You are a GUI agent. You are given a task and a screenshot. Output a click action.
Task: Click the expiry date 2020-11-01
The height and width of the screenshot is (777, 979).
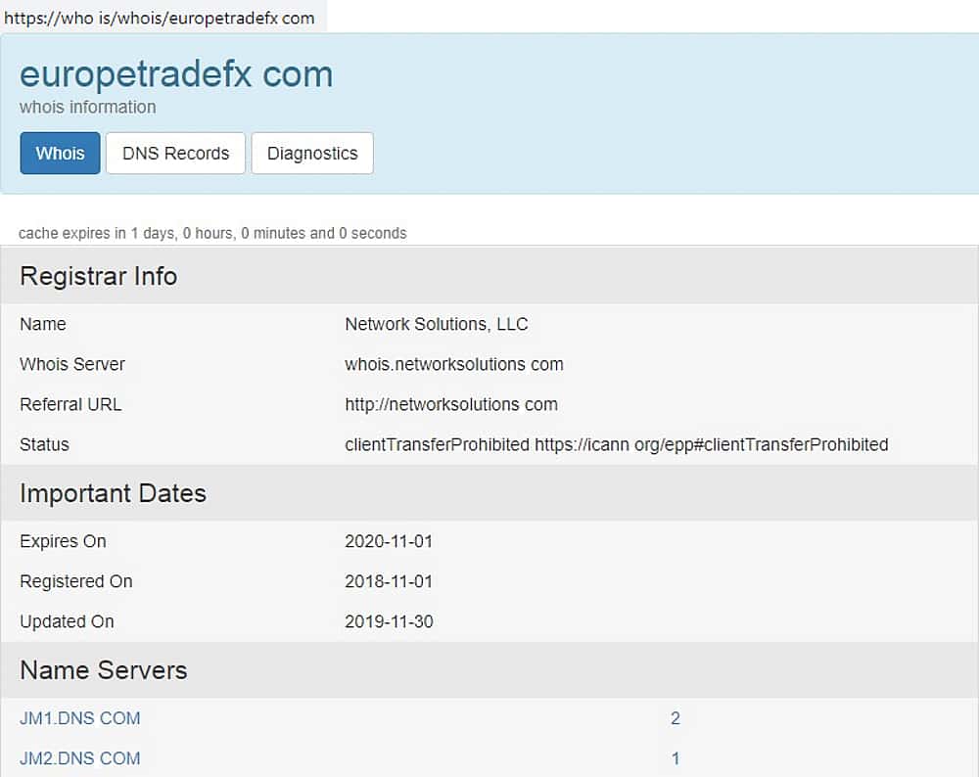point(389,541)
